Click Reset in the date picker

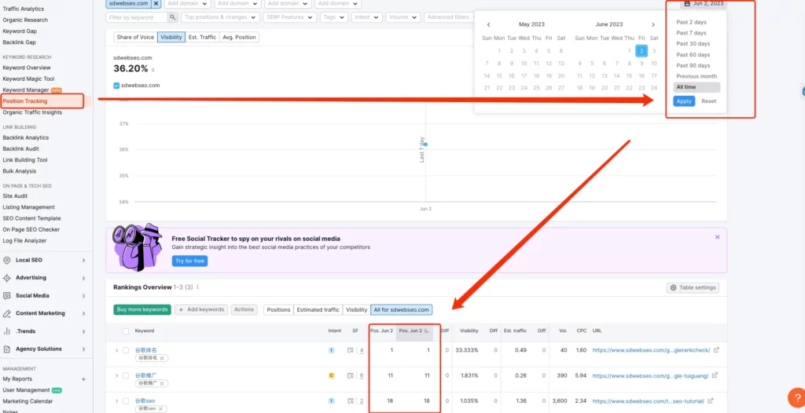(708, 101)
